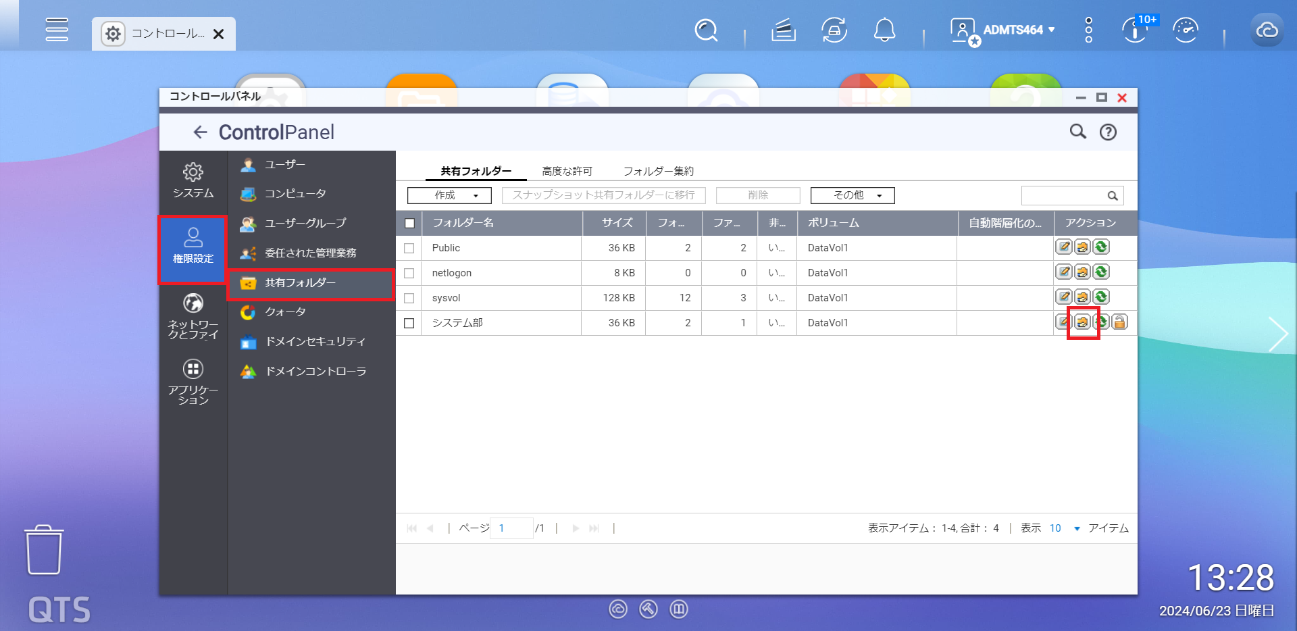1297x631 pixels.
Task: Go back with the ControlPanel arrow
Action: click(x=200, y=132)
